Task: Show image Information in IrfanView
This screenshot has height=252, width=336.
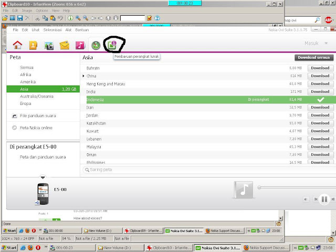Action: tap(70, 18)
